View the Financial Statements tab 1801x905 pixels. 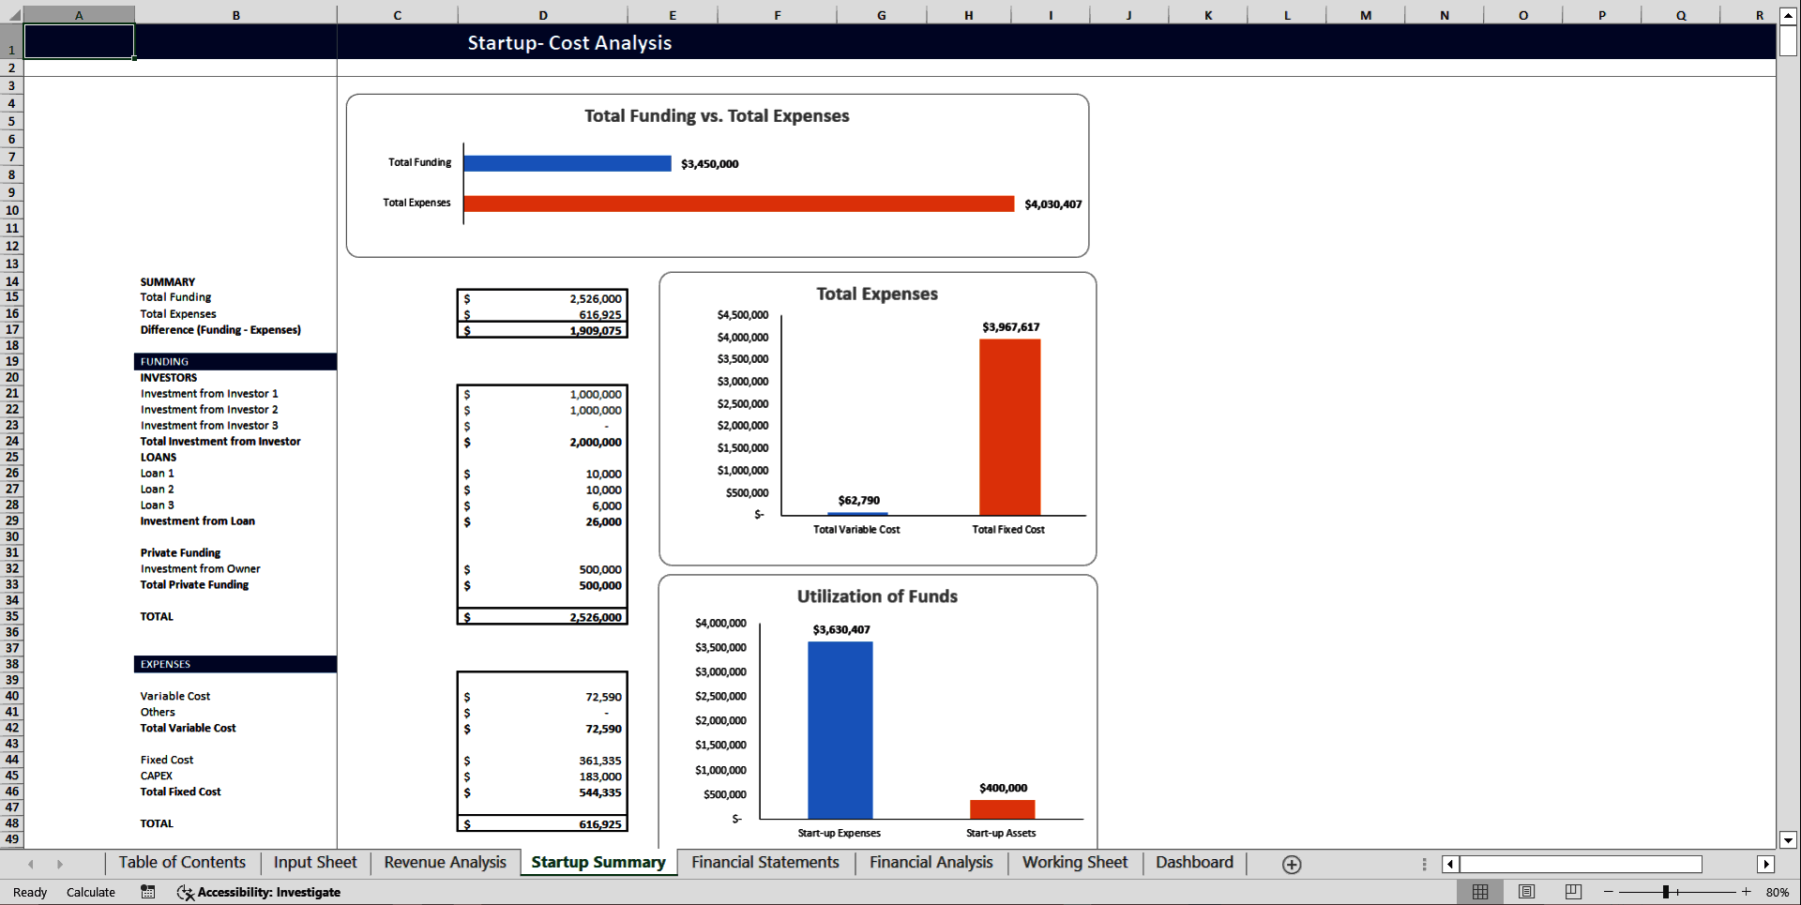click(x=764, y=863)
